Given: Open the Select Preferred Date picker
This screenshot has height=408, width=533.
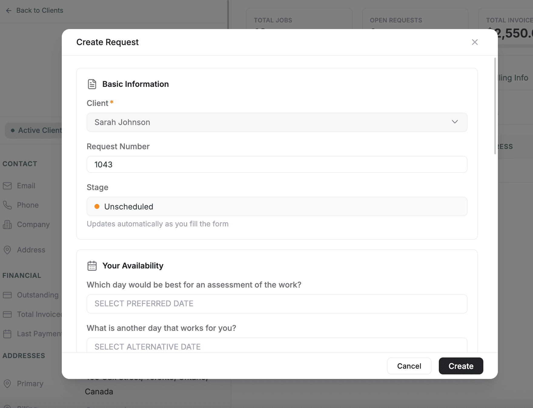Looking at the screenshot, I should [277, 304].
